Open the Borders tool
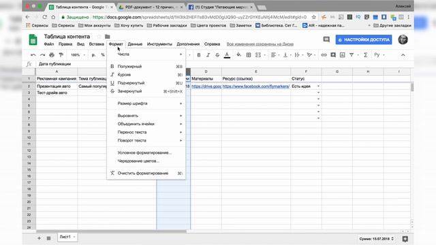 [x=249, y=55]
